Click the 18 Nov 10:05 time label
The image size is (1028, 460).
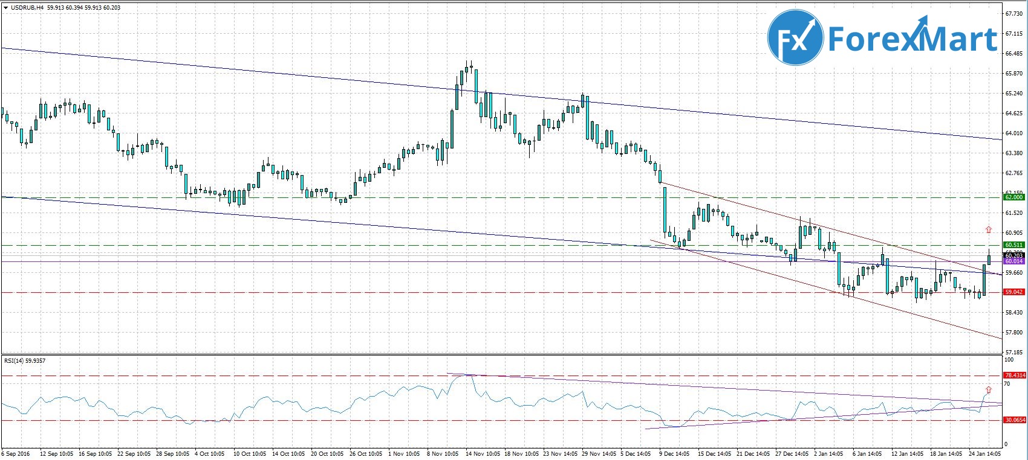[x=521, y=453]
